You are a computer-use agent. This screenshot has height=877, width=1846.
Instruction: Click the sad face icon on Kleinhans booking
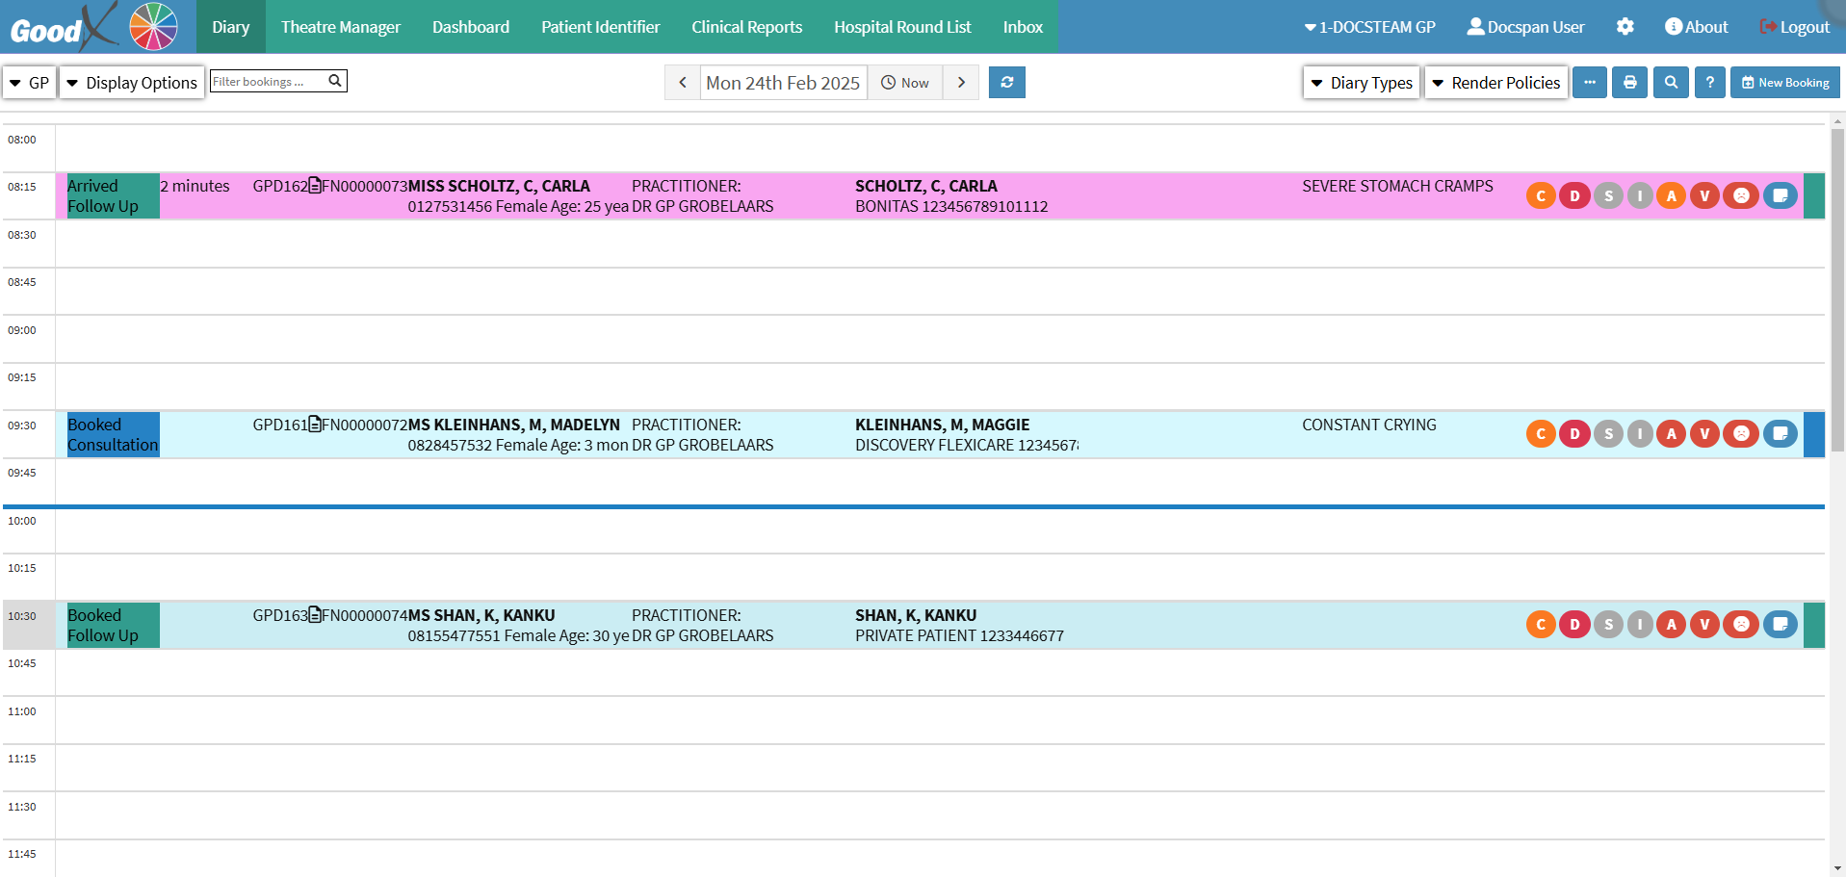[1740, 434]
